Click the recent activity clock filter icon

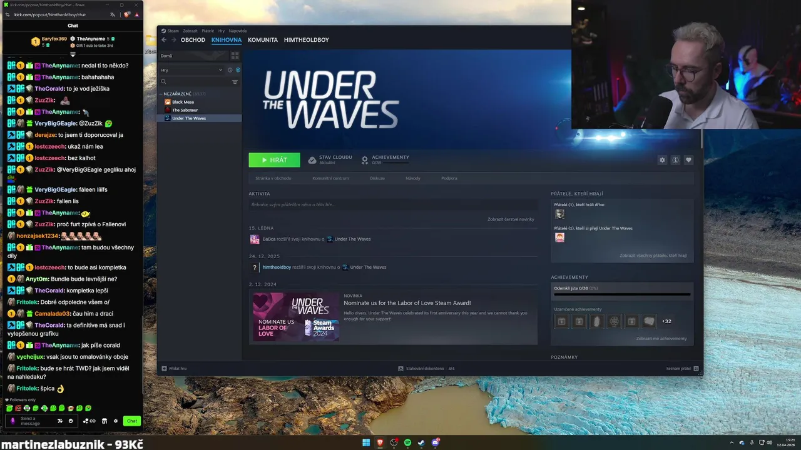(x=230, y=70)
